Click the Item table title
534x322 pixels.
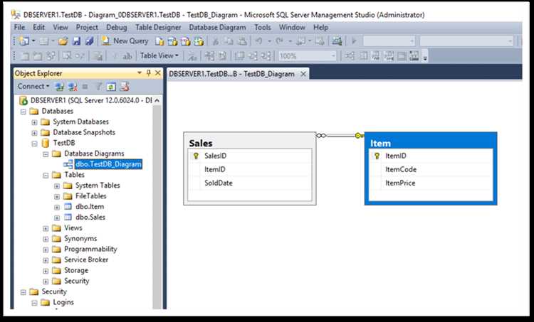coord(380,143)
